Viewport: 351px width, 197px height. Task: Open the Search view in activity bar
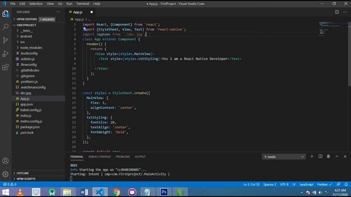coord(5,27)
